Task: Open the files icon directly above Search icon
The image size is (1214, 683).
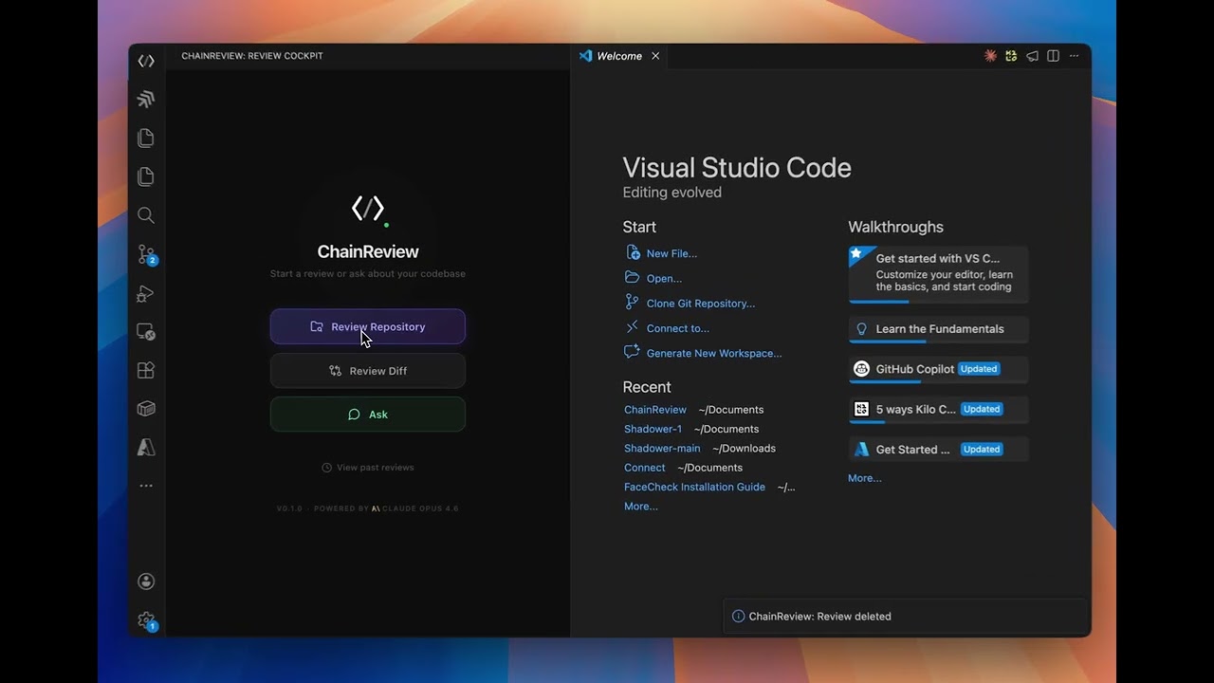Action: (146, 176)
